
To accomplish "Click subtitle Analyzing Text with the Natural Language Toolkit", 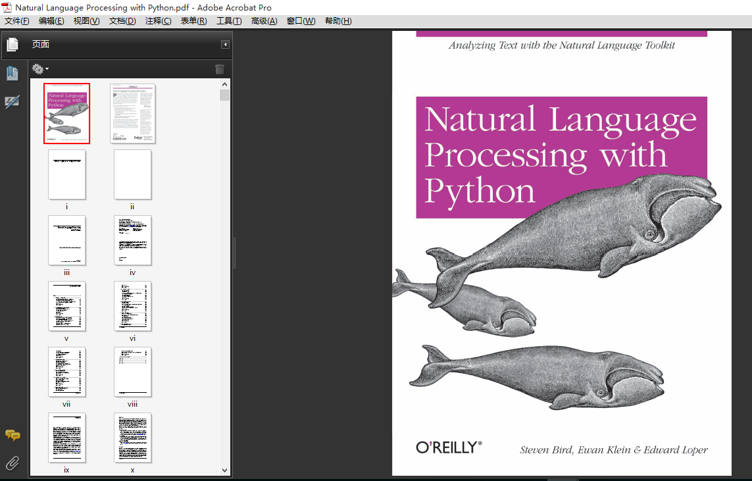I will (x=562, y=45).
